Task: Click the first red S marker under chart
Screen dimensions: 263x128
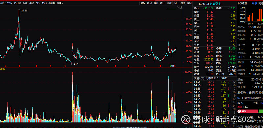Action: coord(5,66)
